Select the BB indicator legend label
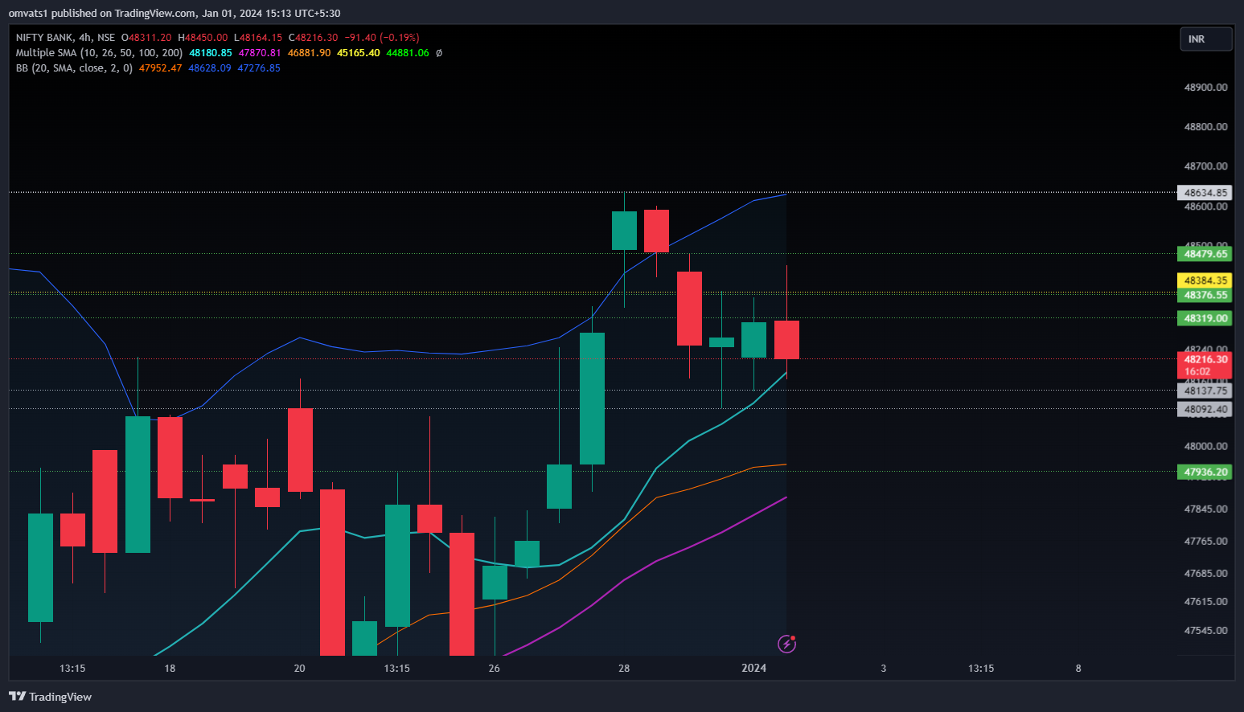 click(x=74, y=68)
